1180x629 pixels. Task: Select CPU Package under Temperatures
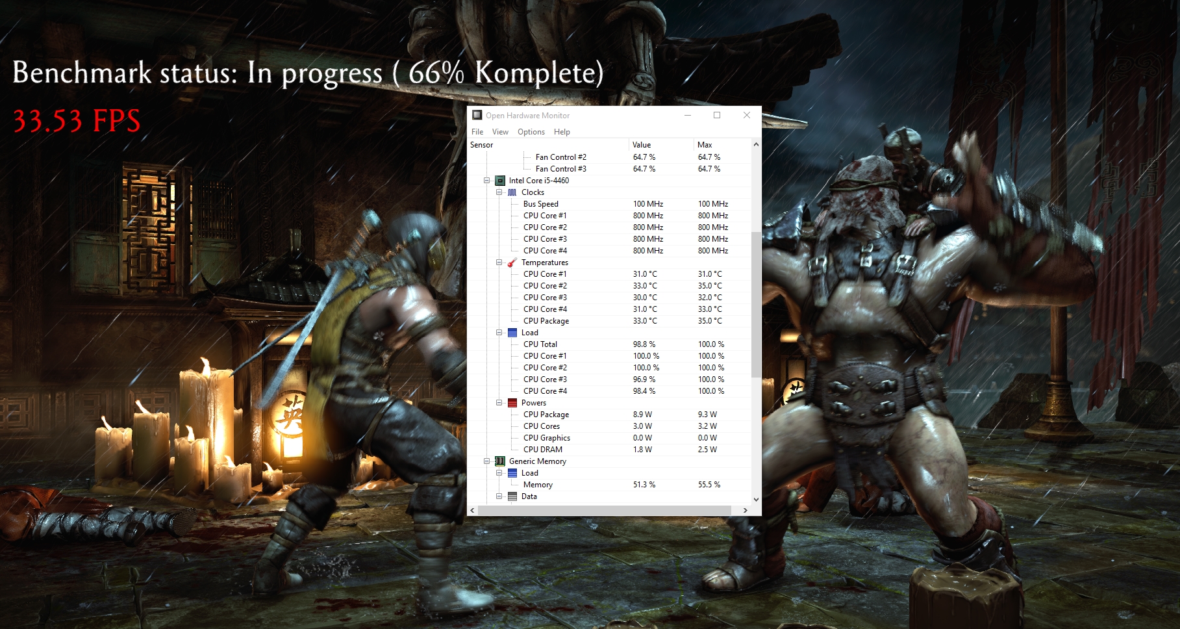click(x=609, y=321)
